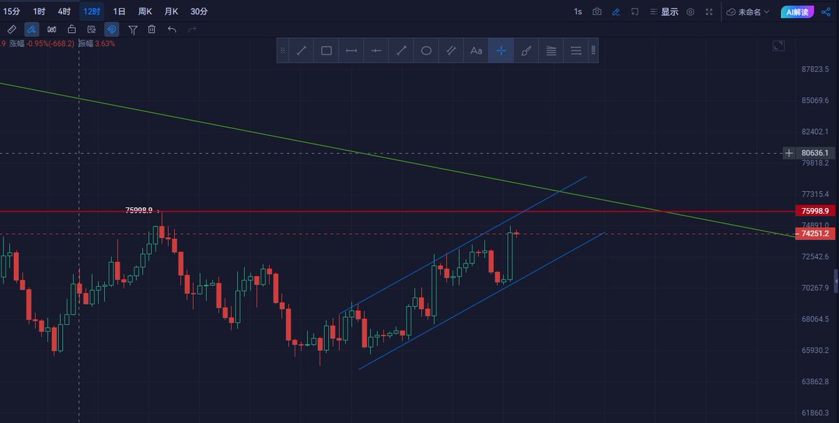Click the drawing toolbar right-edge handle

(593, 51)
